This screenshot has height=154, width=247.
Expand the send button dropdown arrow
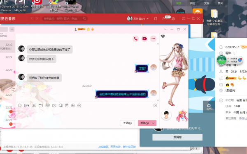(x=154, y=123)
